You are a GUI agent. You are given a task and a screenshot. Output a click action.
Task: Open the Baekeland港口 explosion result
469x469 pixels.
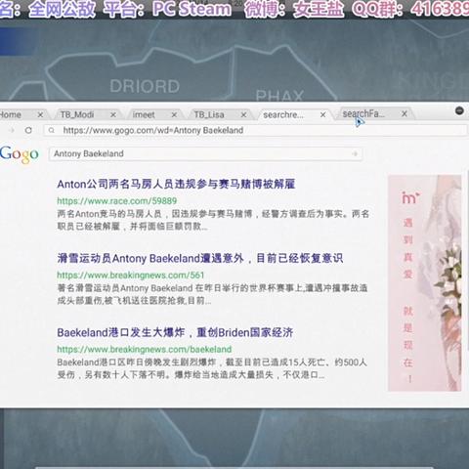coord(175,332)
